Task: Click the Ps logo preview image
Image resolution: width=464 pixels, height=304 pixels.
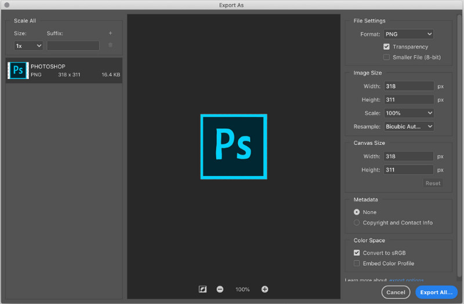Action: click(234, 147)
